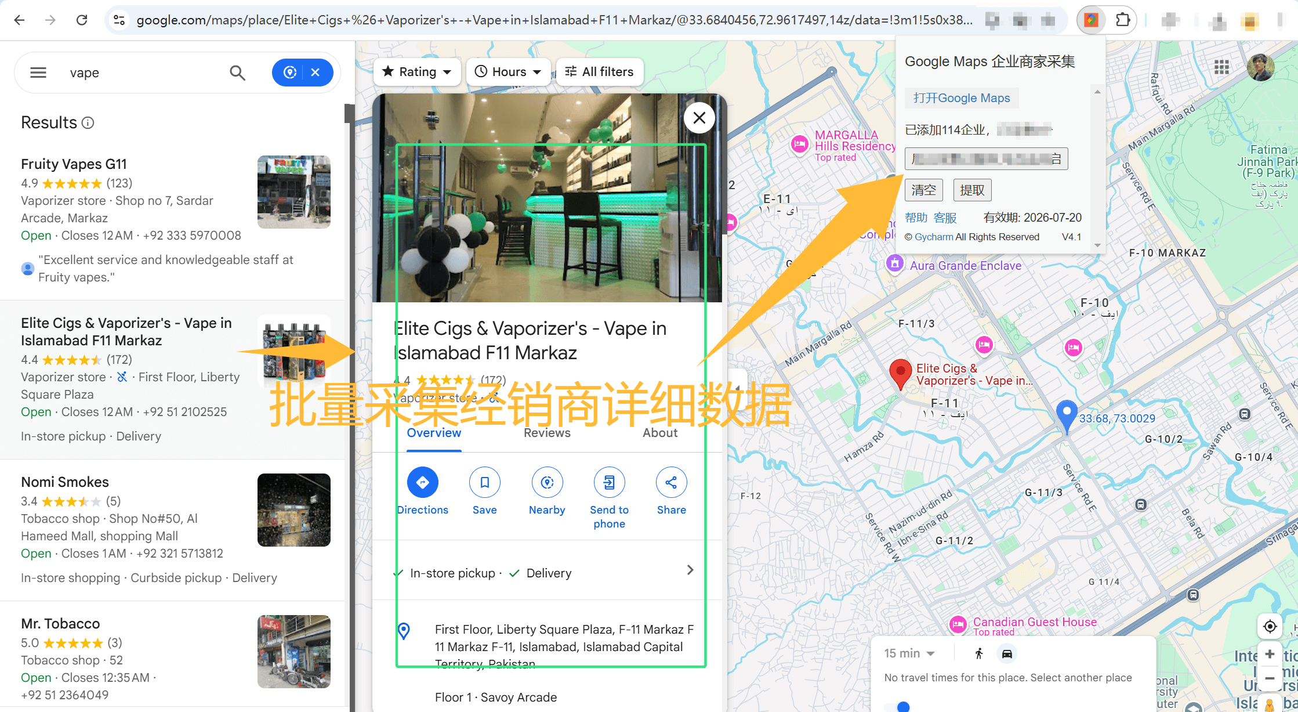Select walking travel mode icon
The height and width of the screenshot is (712, 1298).
coord(979,654)
